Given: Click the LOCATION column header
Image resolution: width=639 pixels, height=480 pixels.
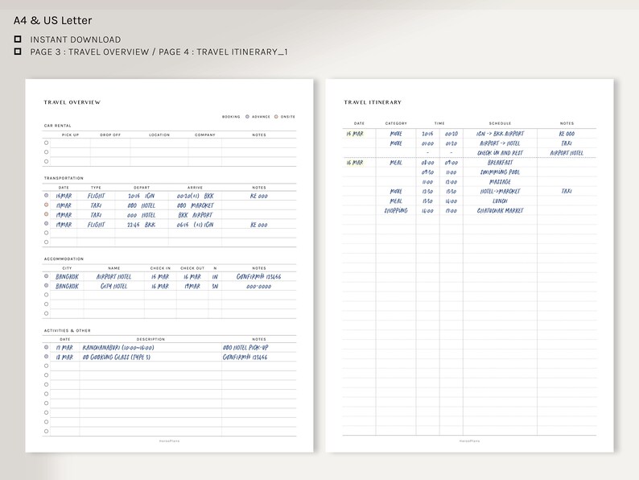Looking at the screenshot, I should (x=159, y=135).
